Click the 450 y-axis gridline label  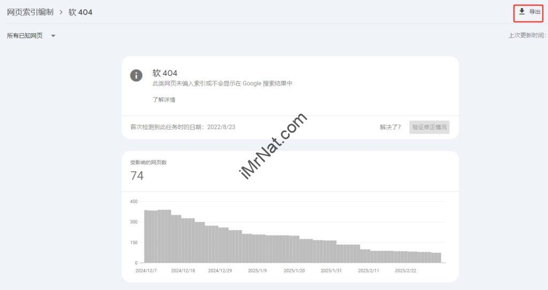tap(133, 202)
